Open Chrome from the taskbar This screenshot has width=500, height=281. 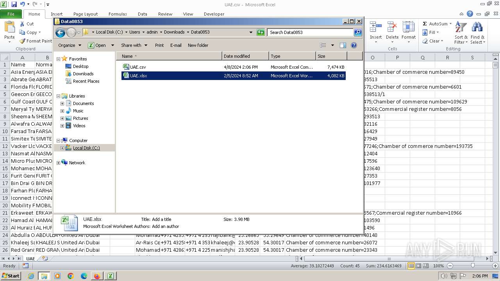pyautogui.click(x=71, y=276)
